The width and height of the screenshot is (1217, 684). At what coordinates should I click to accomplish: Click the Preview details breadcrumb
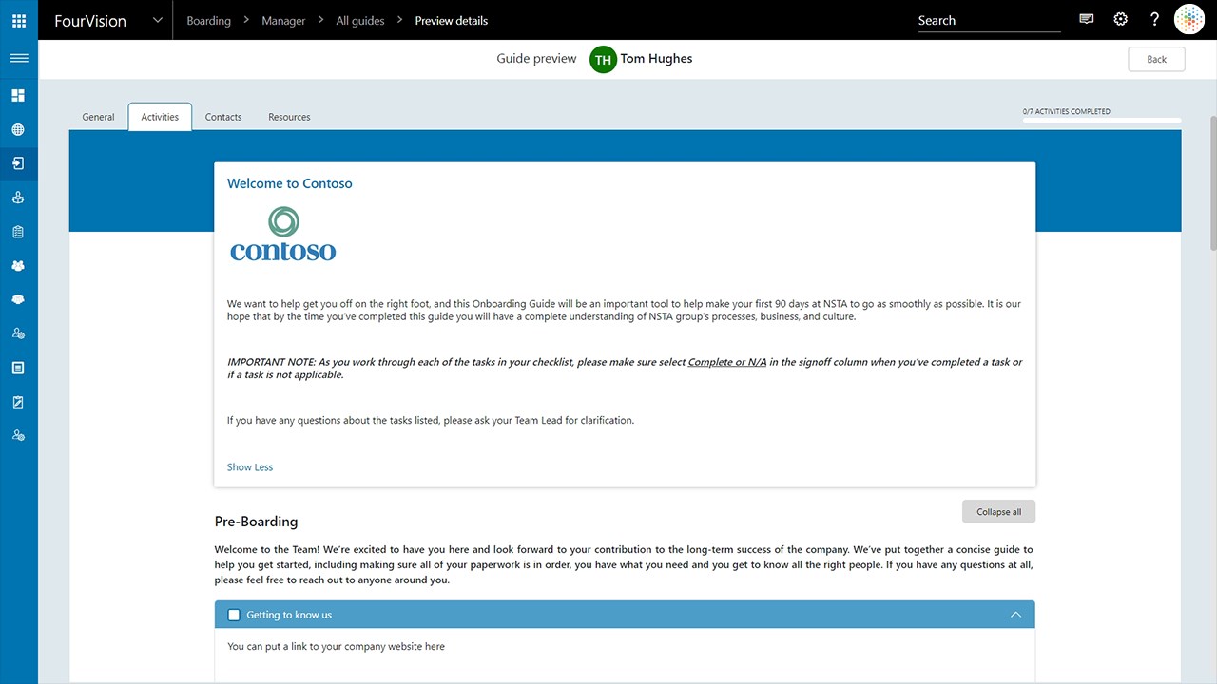pyautogui.click(x=452, y=21)
